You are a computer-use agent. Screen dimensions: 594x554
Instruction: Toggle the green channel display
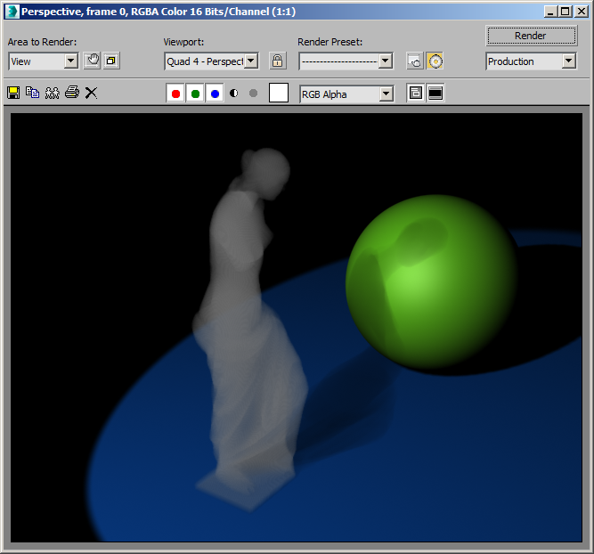[195, 94]
